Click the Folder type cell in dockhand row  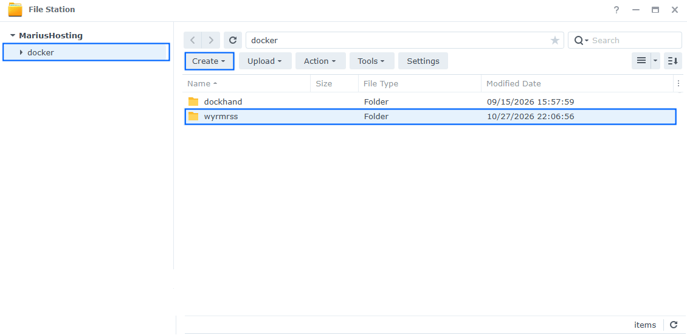(376, 102)
